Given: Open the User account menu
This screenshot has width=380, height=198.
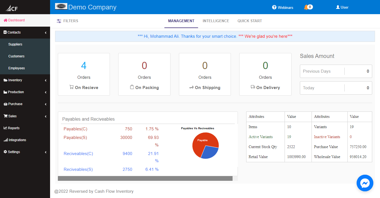Looking at the screenshot, I should (342, 7).
